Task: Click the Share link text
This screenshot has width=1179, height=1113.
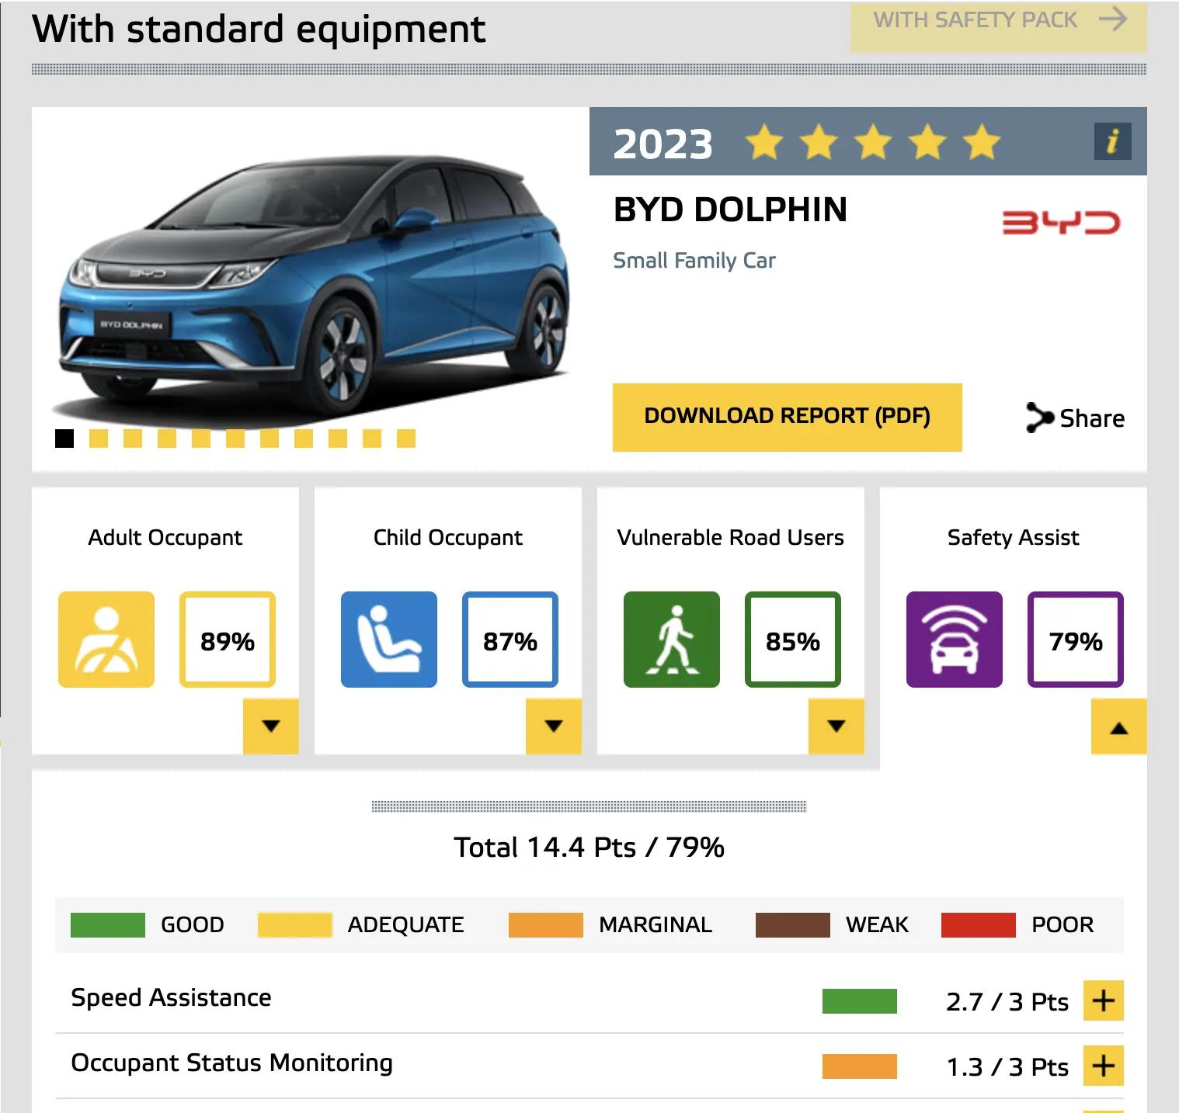Action: click(1092, 418)
